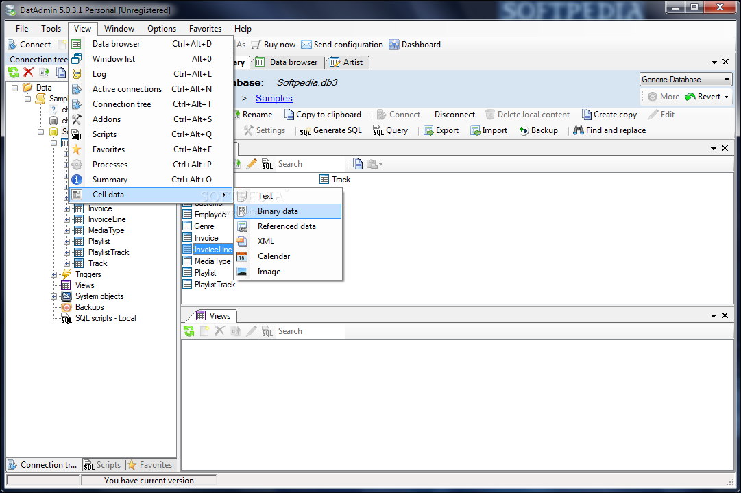Follow the Samples link
Screen dimensions: 741x493
pyautogui.click(x=274, y=98)
